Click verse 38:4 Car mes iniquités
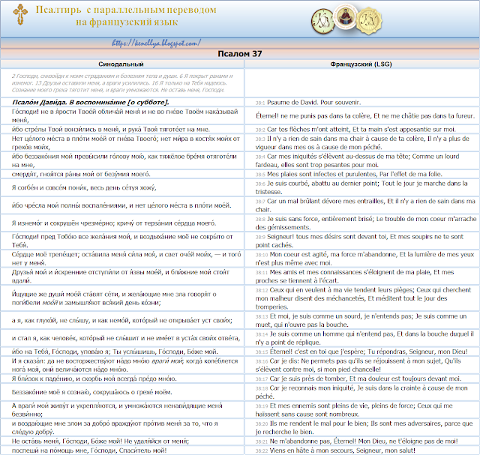The width and height of the screenshot is (480, 455). click(x=357, y=160)
